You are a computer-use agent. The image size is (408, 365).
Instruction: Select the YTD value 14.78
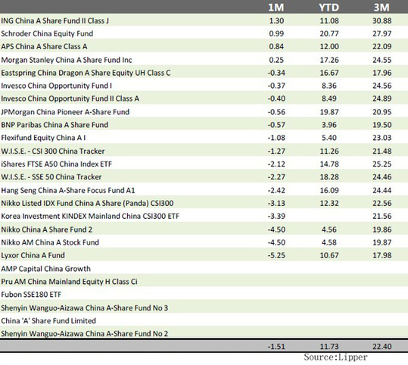pos(329,164)
